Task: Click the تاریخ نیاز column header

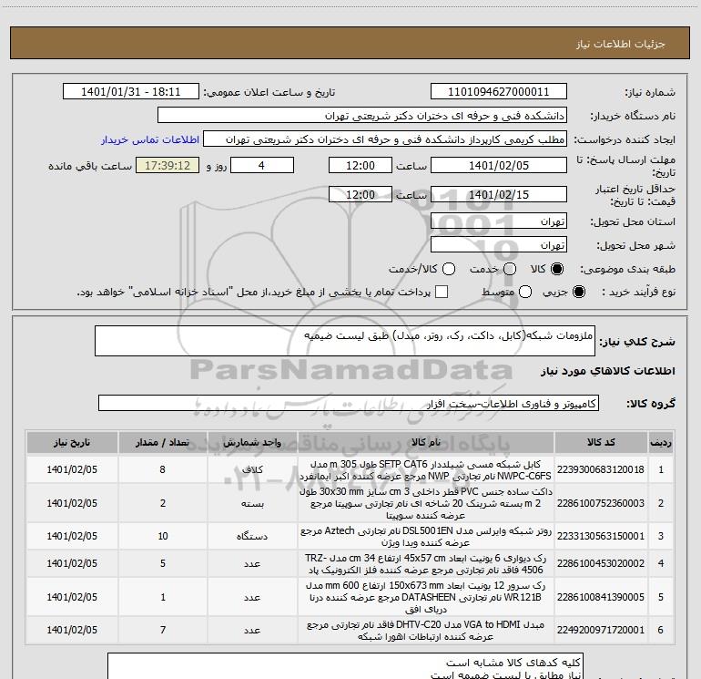Action: pyautogui.click(x=72, y=443)
